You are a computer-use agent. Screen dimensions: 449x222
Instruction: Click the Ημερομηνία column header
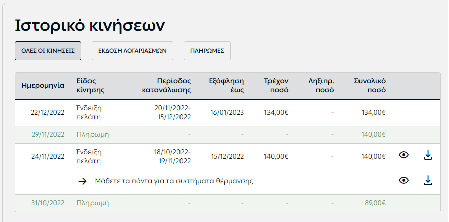click(x=43, y=86)
